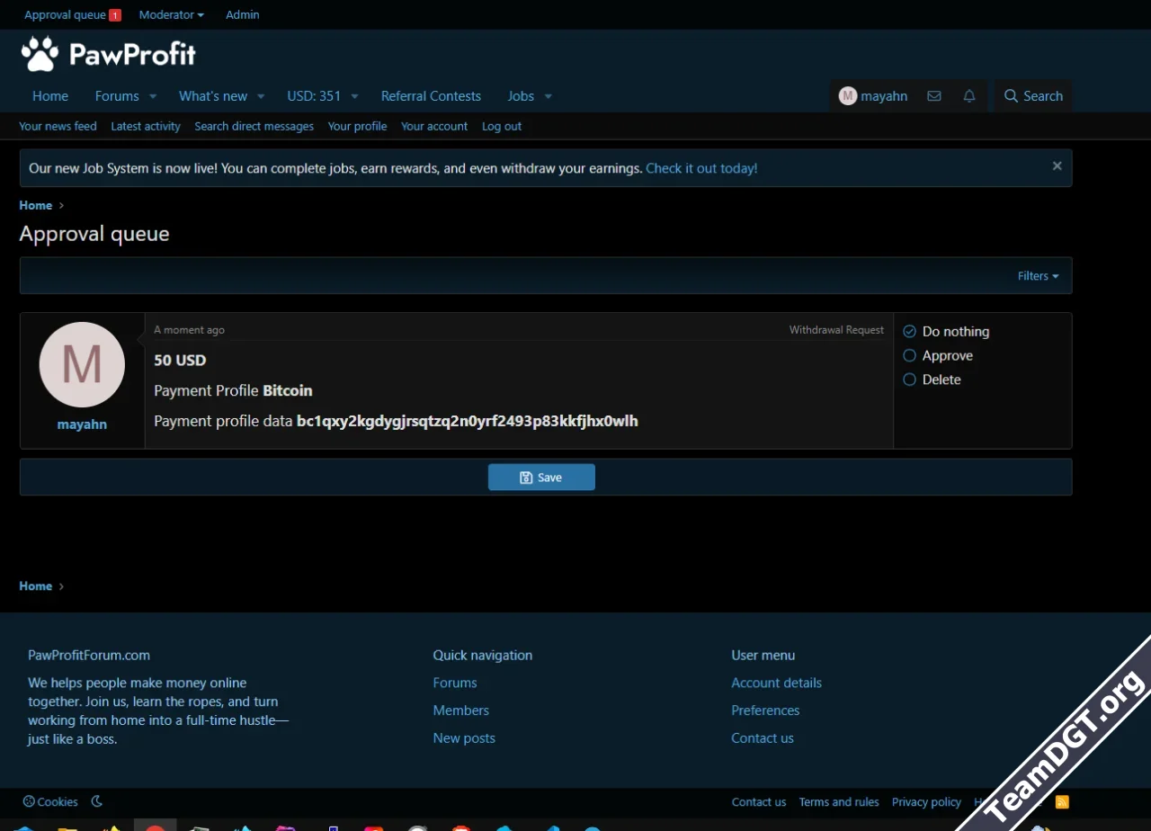
Task: Select the Approve radio option
Action: (x=909, y=356)
